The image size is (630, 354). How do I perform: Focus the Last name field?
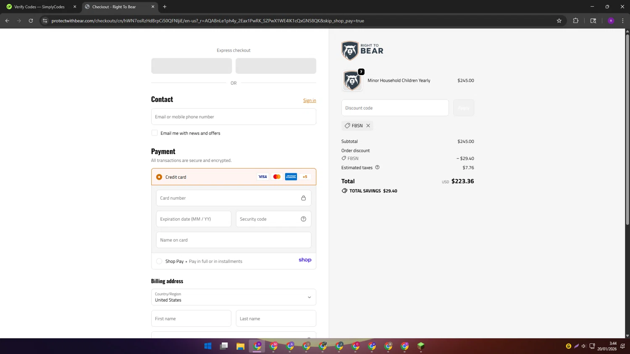pyautogui.click(x=276, y=318)
